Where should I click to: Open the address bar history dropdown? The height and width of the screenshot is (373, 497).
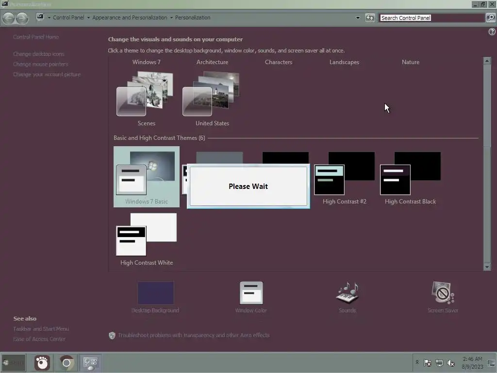[358, 18]
